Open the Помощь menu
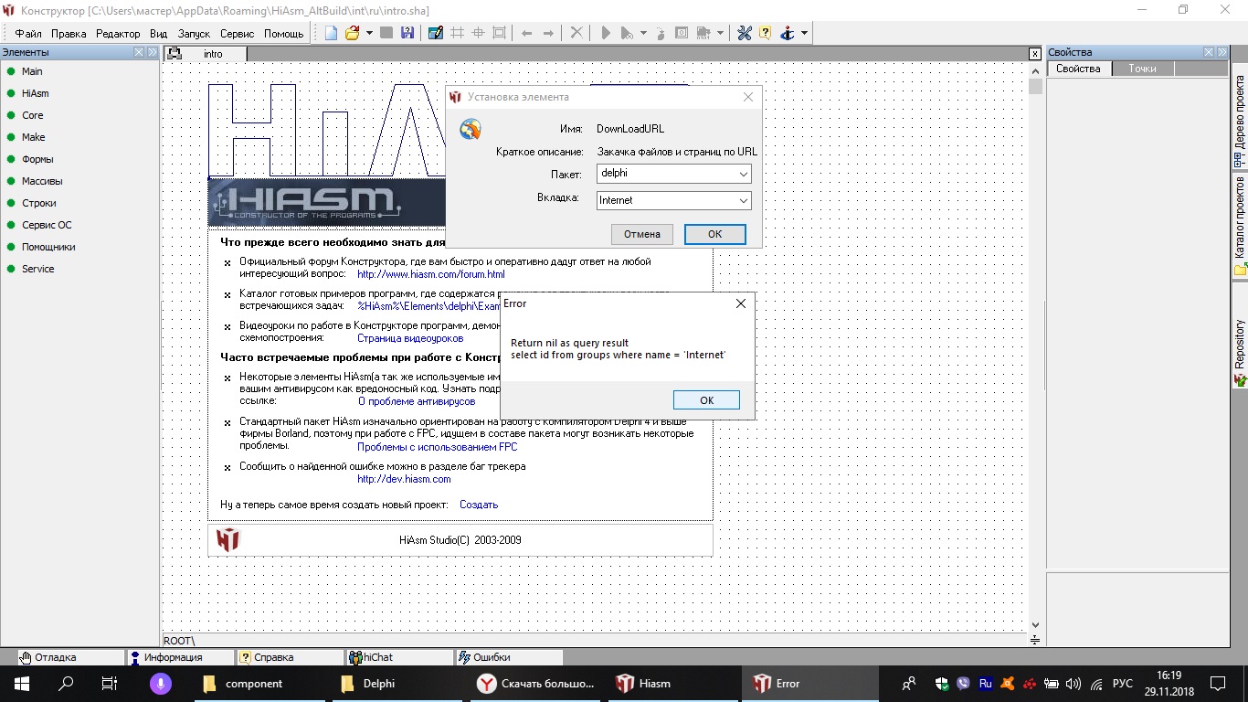Screen dimensions: 1248x702 coord(283,34)
